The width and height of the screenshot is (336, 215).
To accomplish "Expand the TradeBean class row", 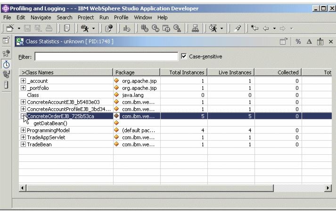I will tap(23, 144).
